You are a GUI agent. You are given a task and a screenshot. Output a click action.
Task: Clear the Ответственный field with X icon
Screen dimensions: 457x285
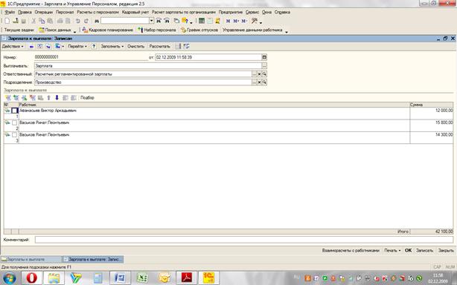[x=259, y=74]
